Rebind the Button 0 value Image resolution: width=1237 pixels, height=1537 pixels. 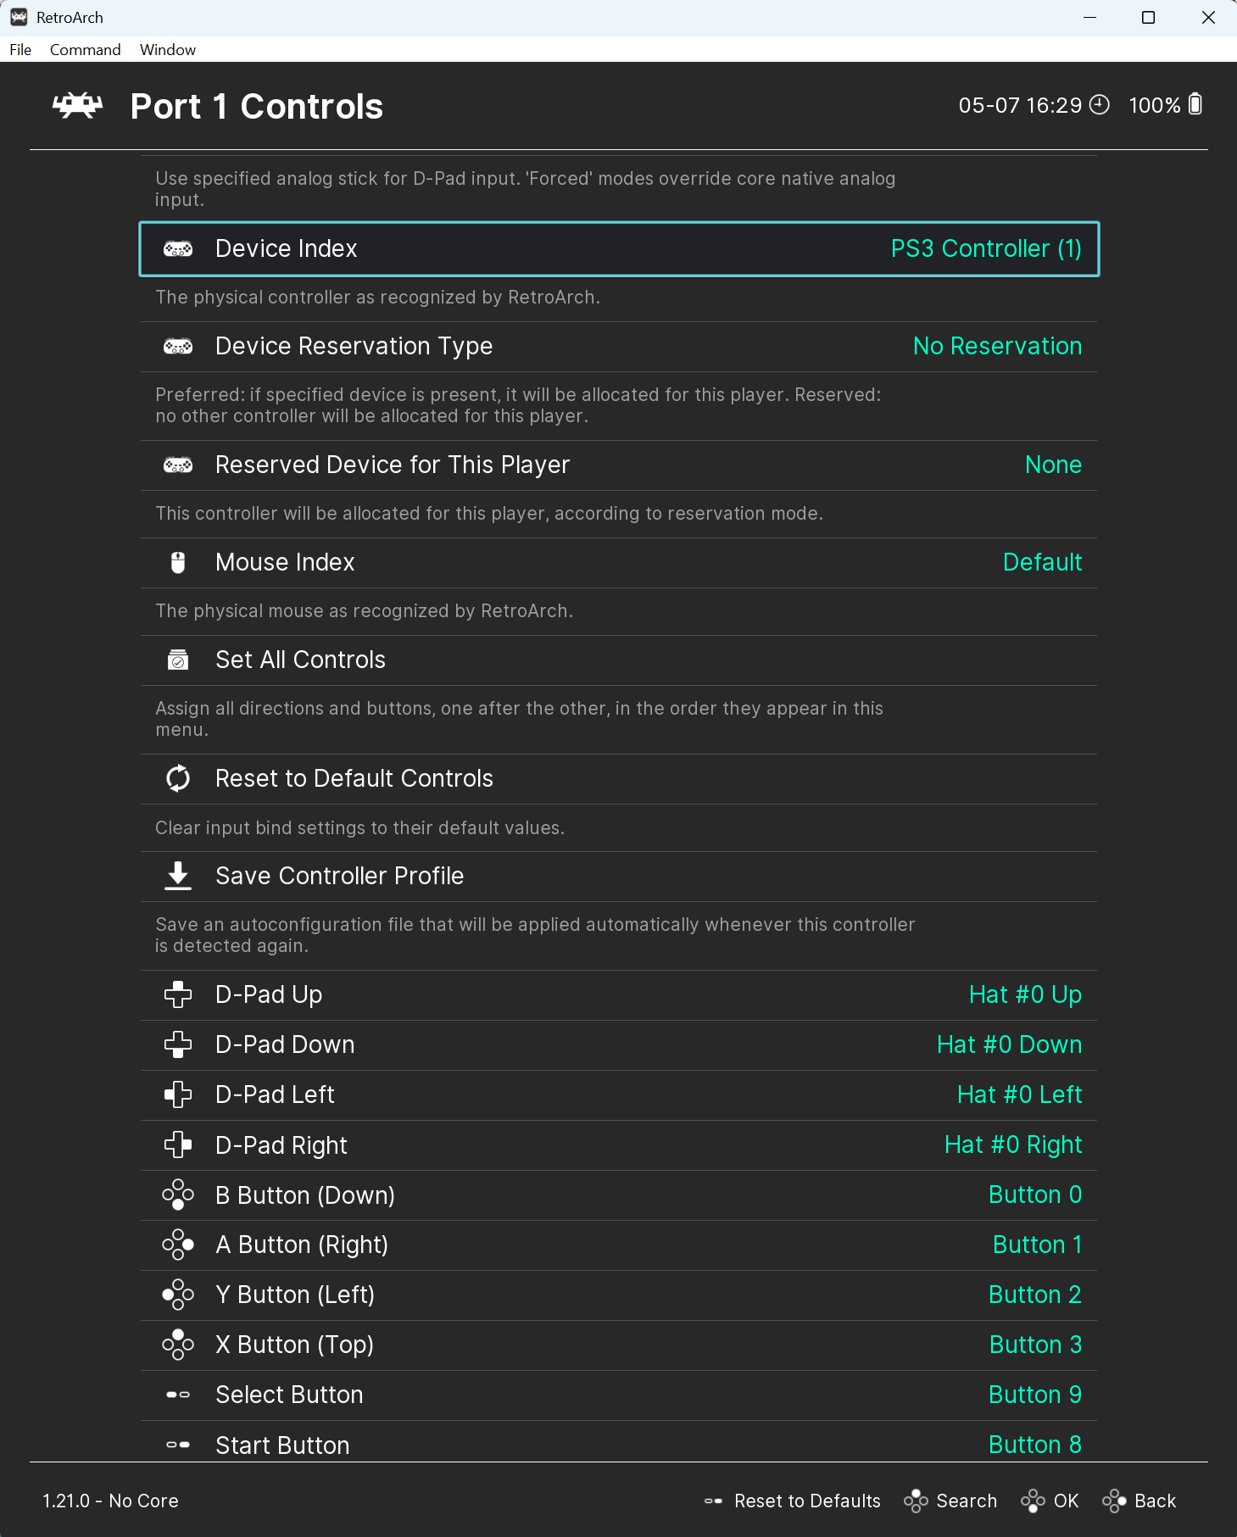[1035, 1195]
